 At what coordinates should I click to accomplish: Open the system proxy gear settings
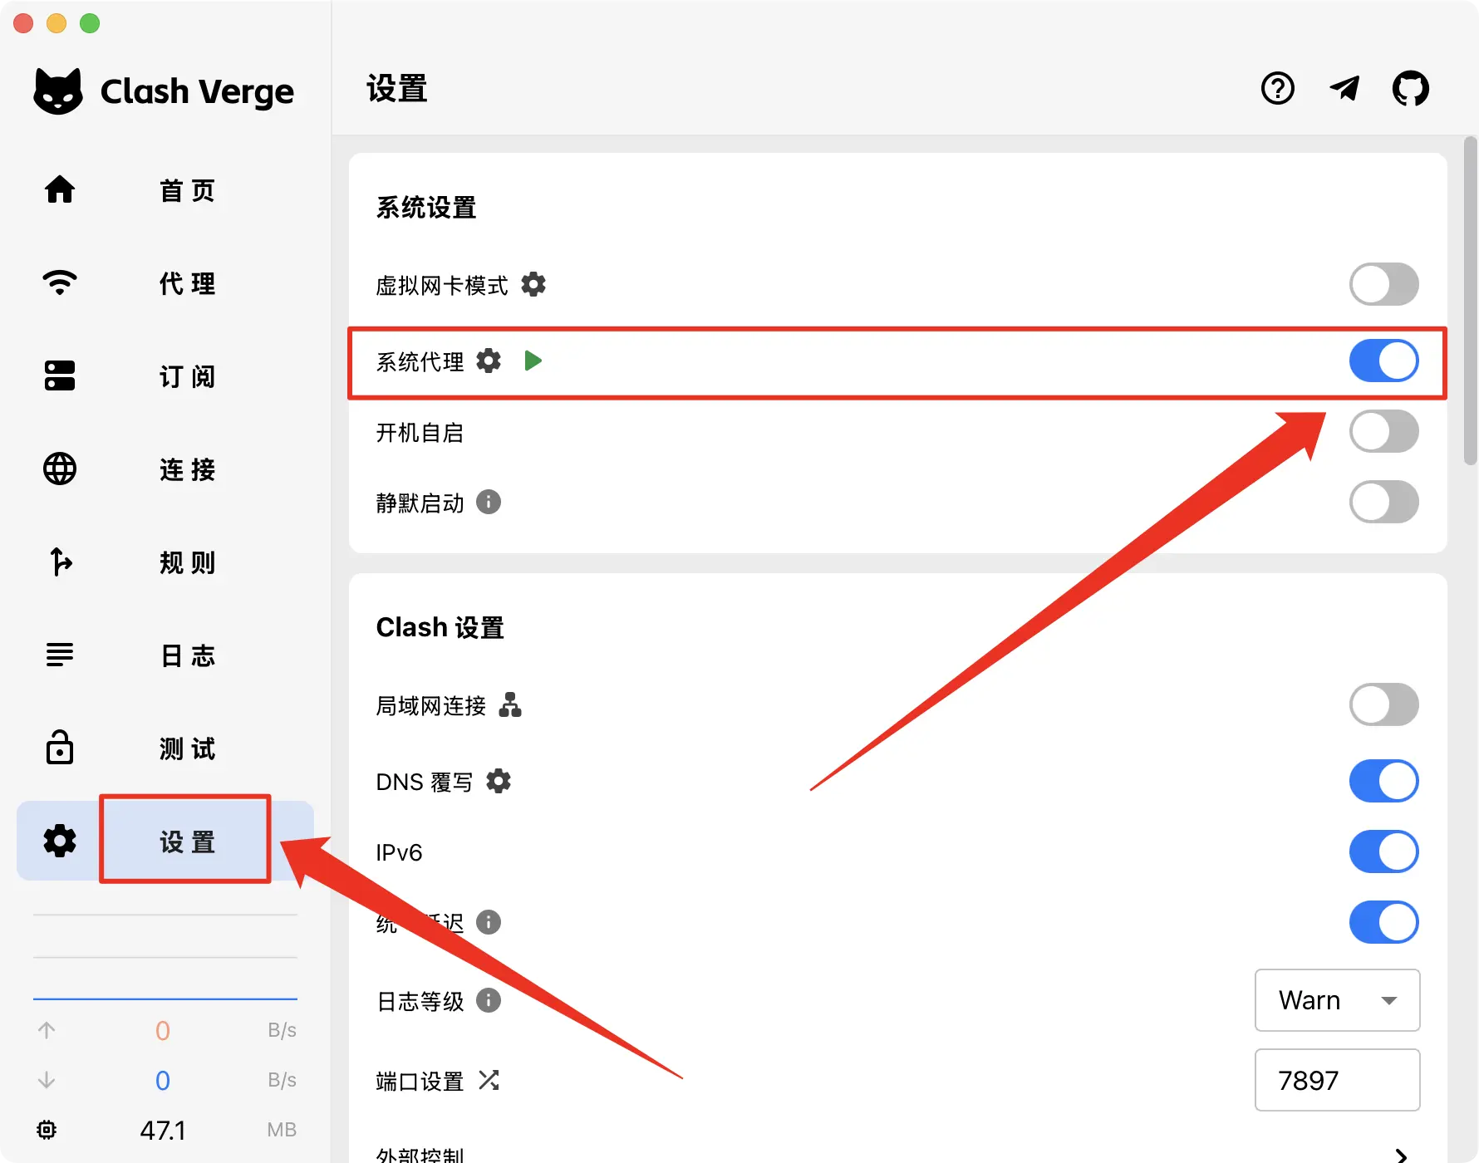pyautogui.click(x=489, y=361)
